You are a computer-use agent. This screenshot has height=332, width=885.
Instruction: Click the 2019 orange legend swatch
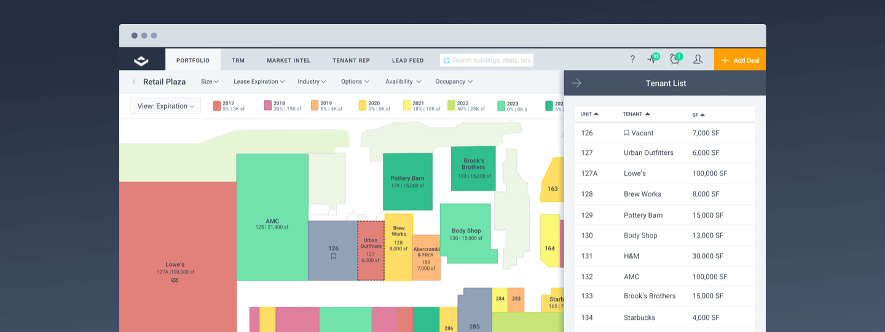pos(315,106)
